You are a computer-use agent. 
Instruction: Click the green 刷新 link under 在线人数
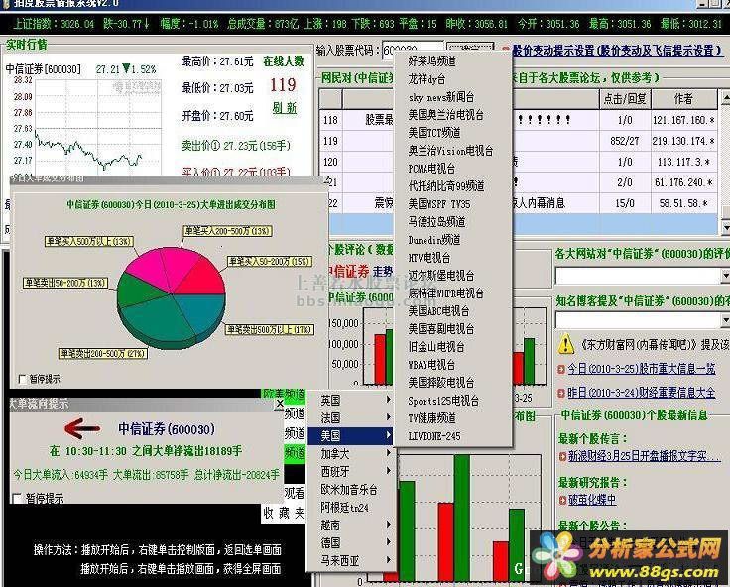[x=285, y=108]
